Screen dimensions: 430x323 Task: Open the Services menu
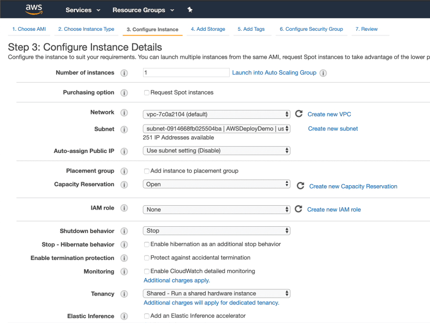(x=83, y=10)
